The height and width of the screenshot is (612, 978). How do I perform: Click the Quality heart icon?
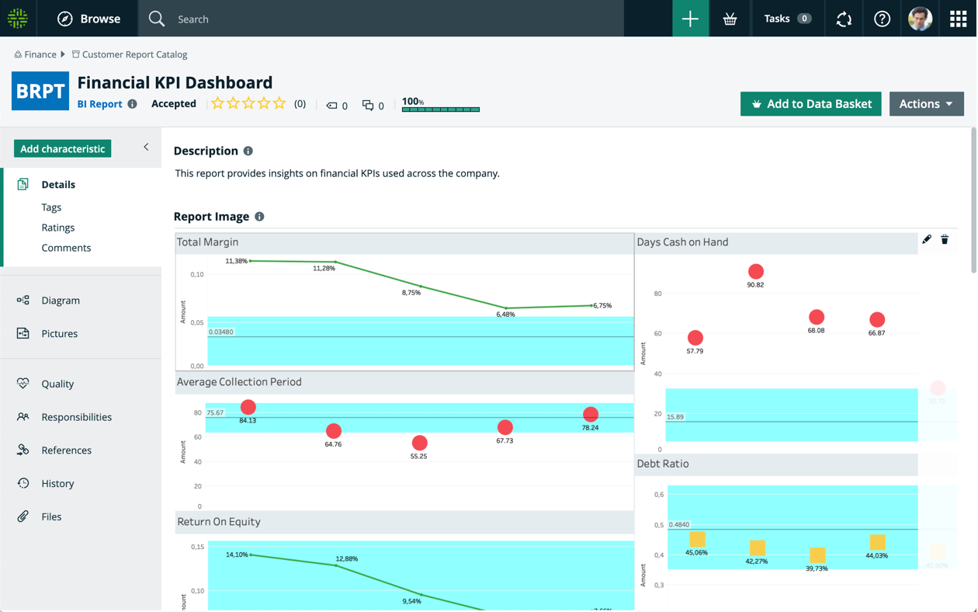pyautogui.click(x=23, y=384)
